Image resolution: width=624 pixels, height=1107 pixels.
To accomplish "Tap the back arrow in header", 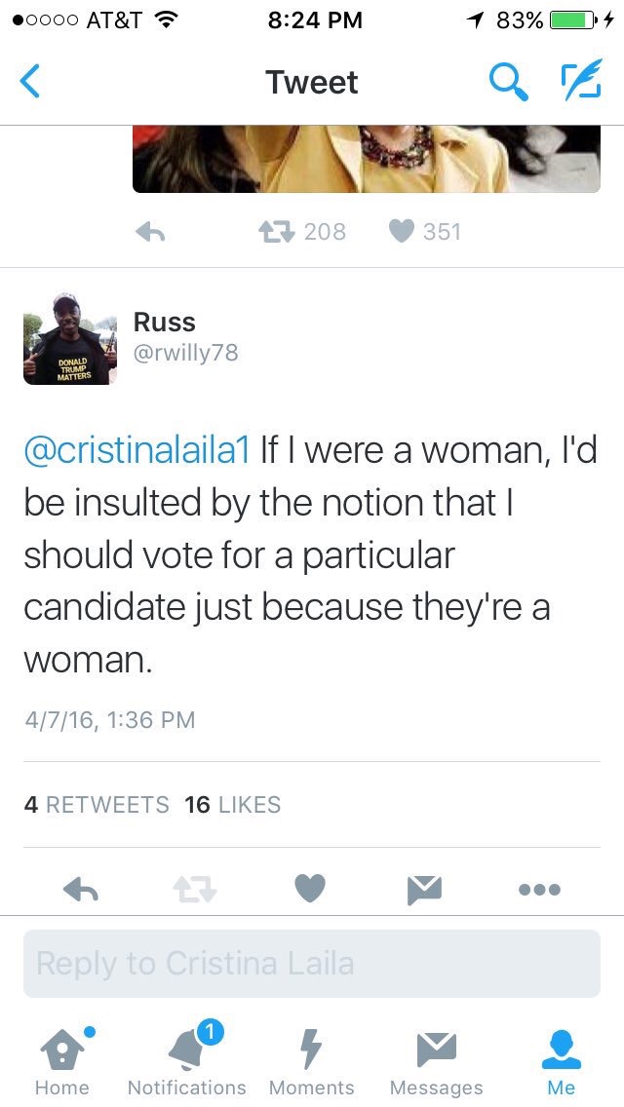I will tap(31, 83).
